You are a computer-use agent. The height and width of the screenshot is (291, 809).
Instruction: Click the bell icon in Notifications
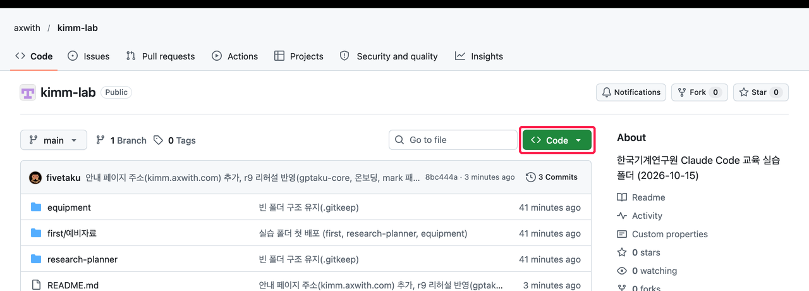(x=607, y=92)
